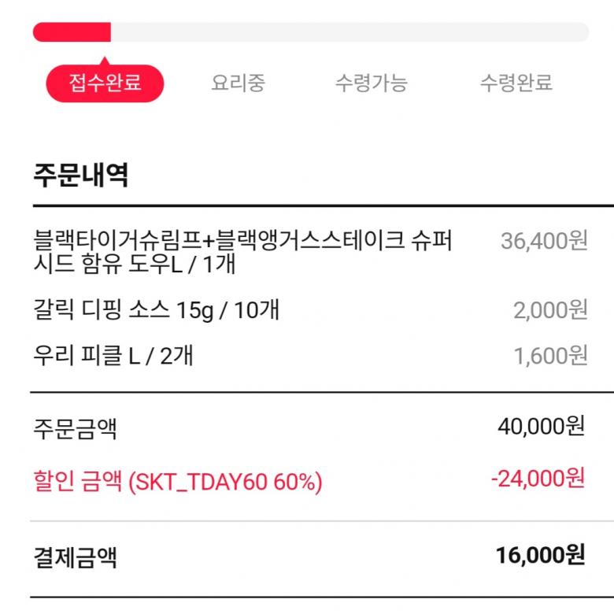Click the 40,000원 order amount
Viewport: 614px width, 614px height.
[541, 427]
